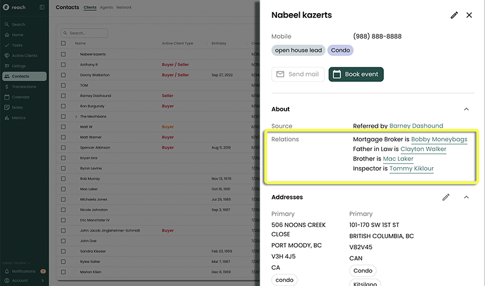Image resolution: width=485 pixels, height=286 pixels.
Task: Open Transactions in the sidebar
Action: coord(24,87)
